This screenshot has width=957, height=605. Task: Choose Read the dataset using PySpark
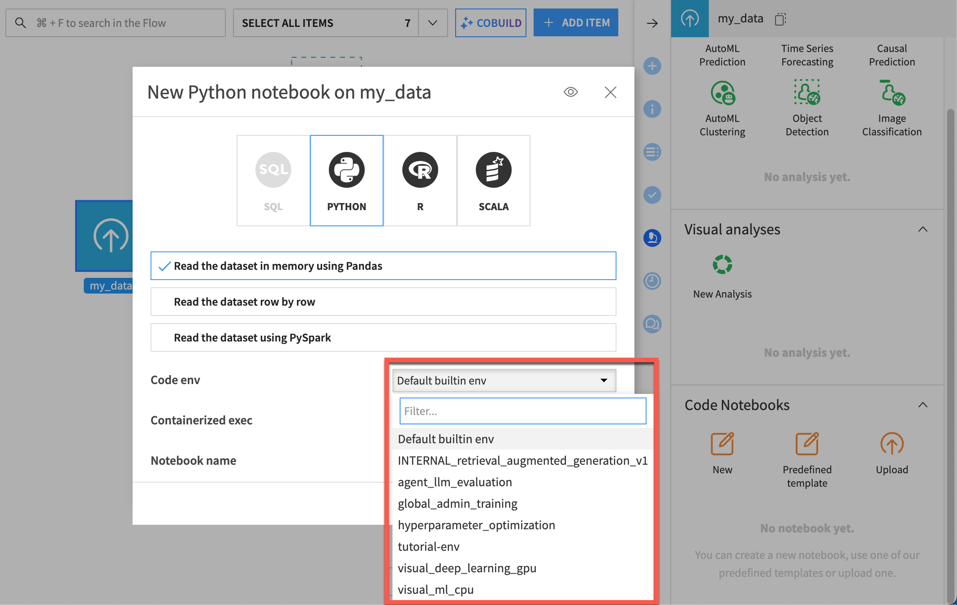pos(384,337)
